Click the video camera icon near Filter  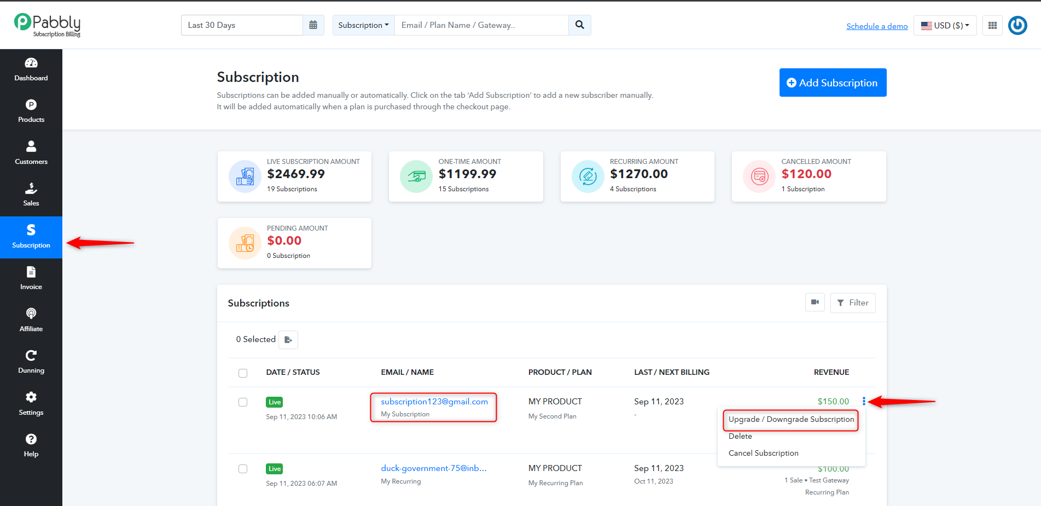pyautogui.click(x=815, y=302)
